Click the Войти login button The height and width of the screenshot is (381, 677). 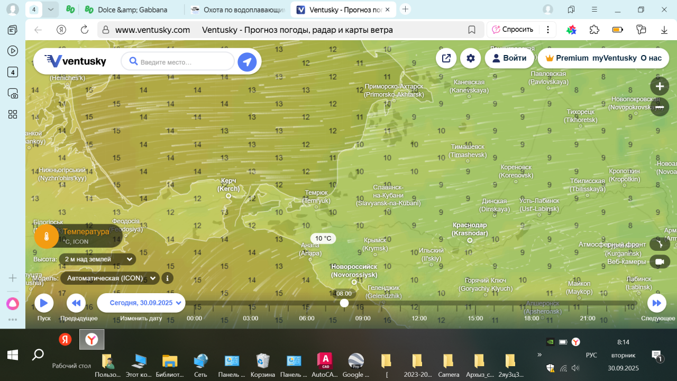tap(509, 58)
